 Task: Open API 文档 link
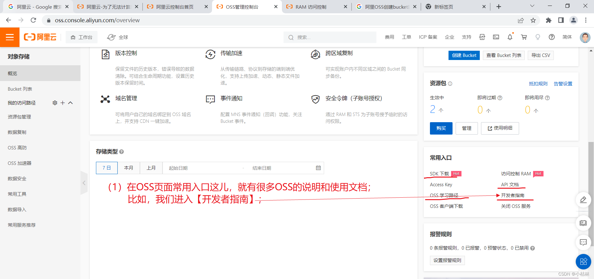(510, 185)
